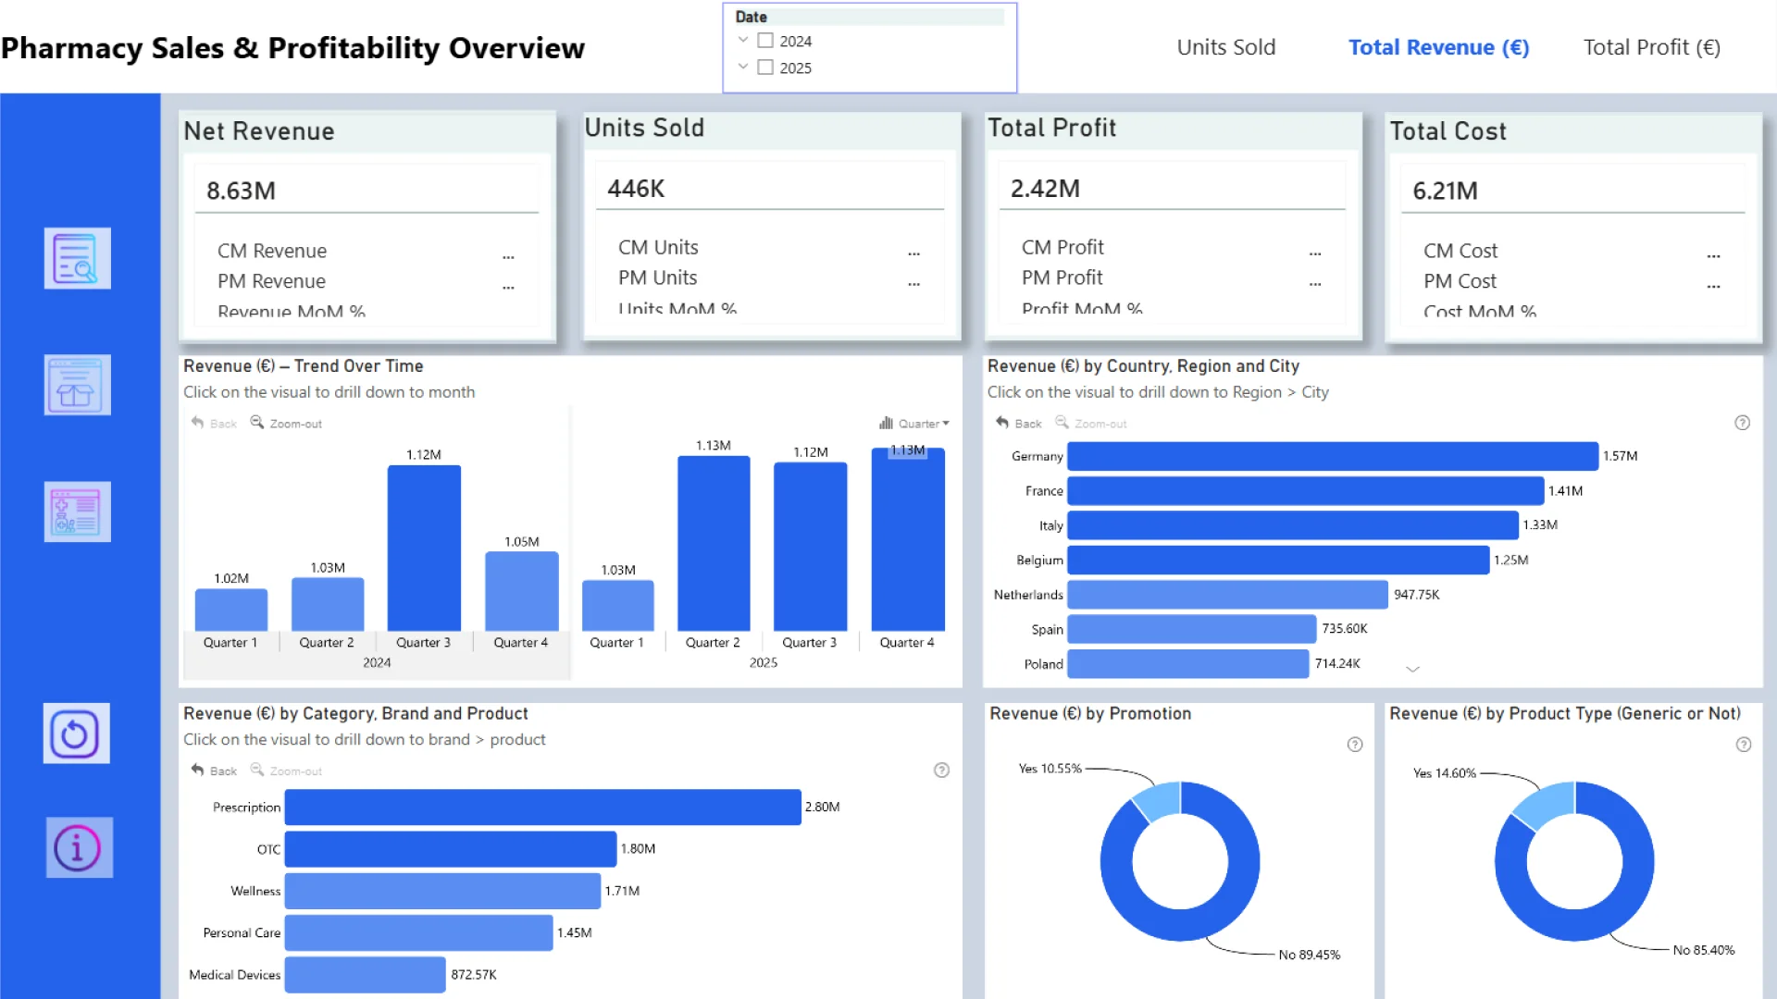The width and height of the screenshot is (1777, 999).
Task: Open the information icon in sidebar
Action: click(79, 847)
